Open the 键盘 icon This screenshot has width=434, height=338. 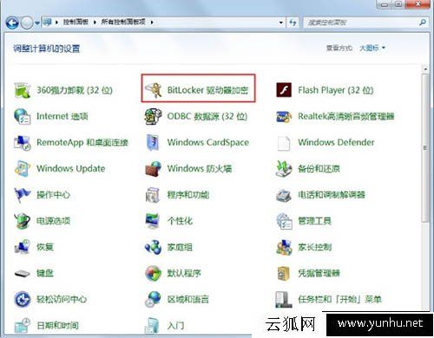pos(23,273)
